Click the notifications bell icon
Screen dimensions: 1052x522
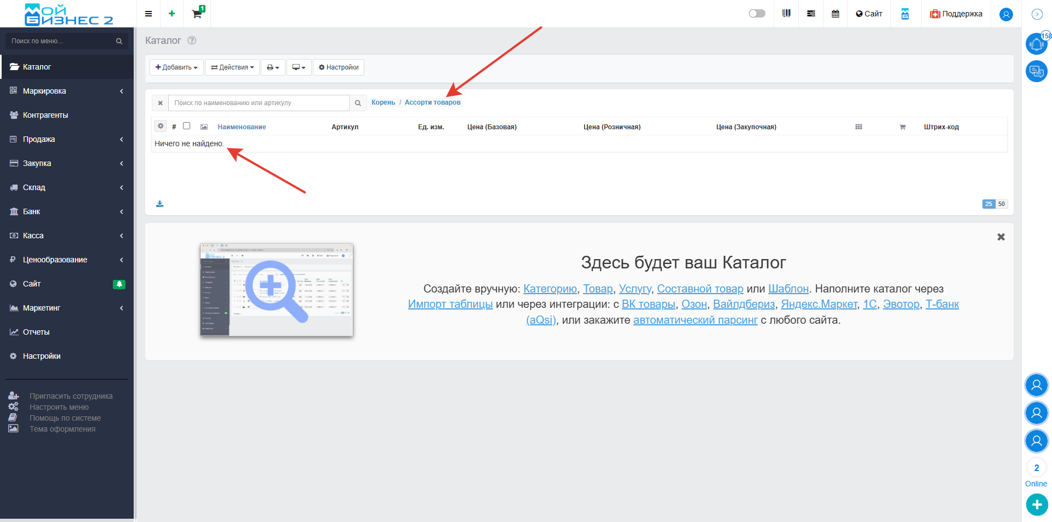click(1036, 44)
